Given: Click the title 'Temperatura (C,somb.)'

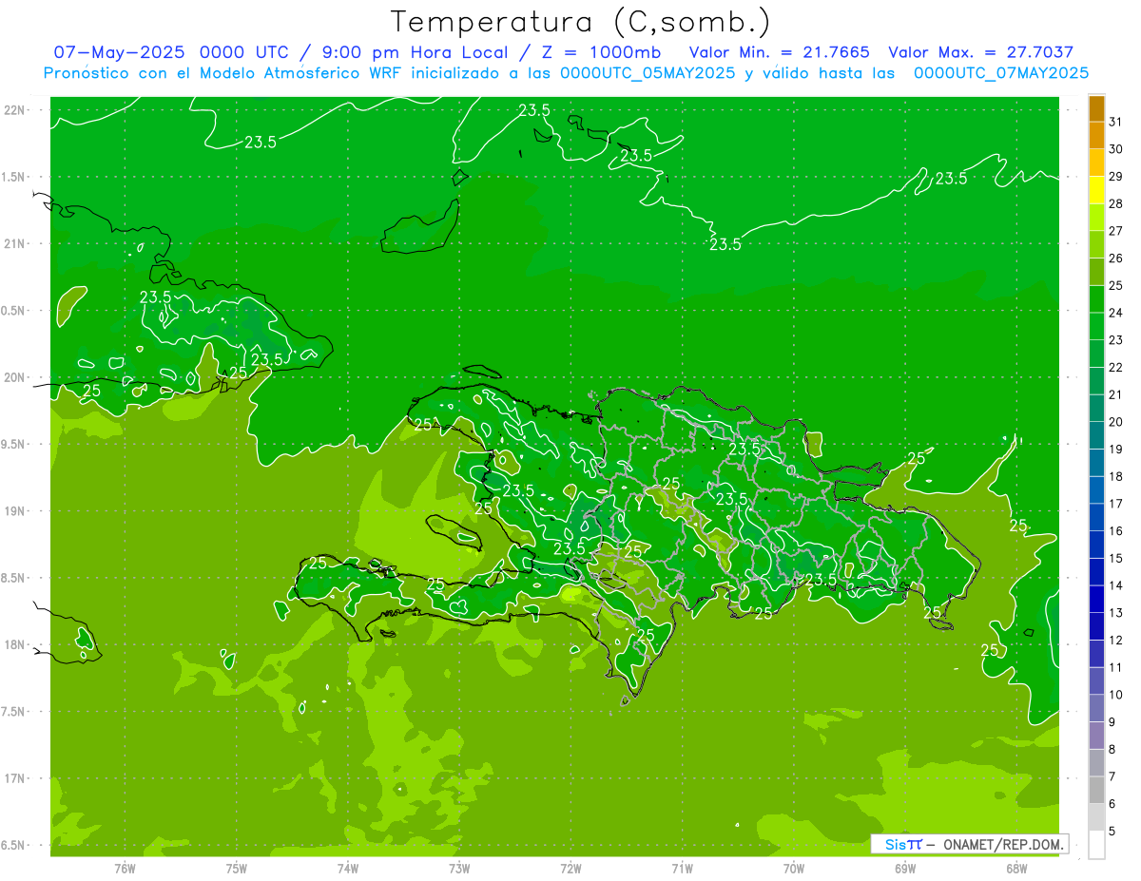Looking at the screenshot, I should coord(580,22).
